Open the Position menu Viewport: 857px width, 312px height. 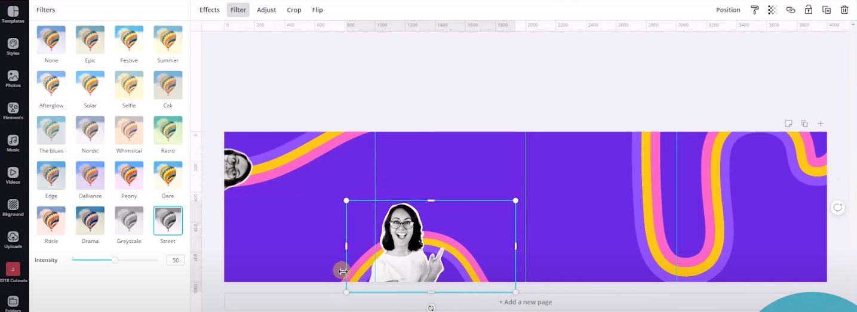pyautogui.click(x=728, y=10)
